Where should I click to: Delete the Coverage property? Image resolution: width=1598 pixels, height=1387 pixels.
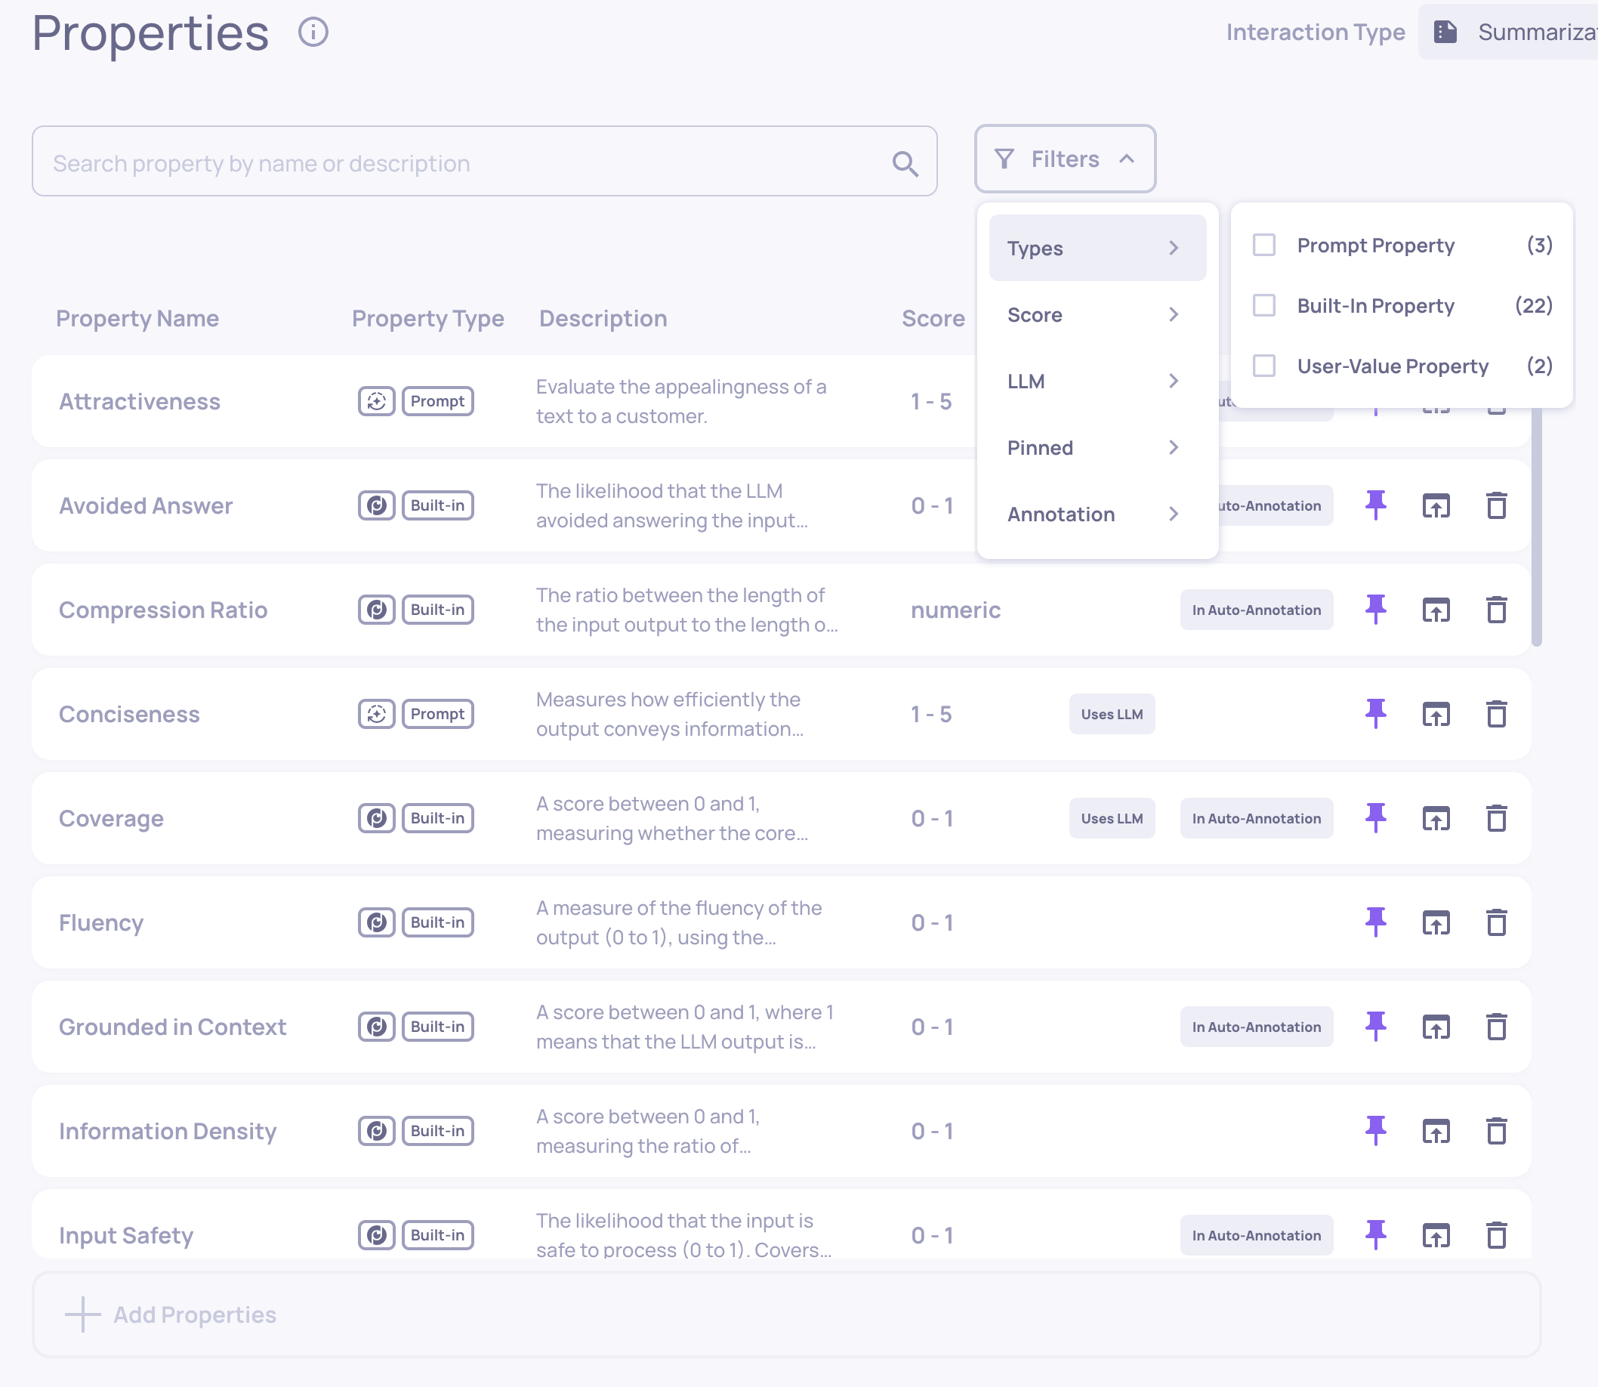point(1496,818)
